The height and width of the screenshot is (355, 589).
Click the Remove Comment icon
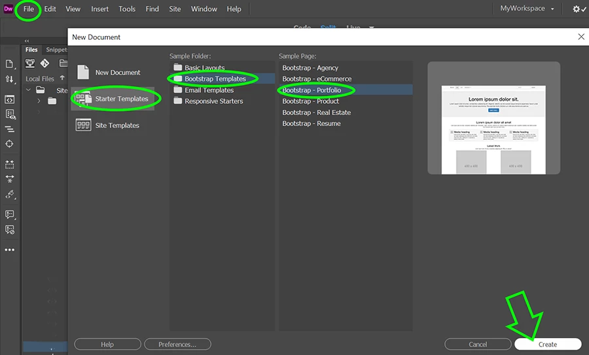[x=10, y=229]
